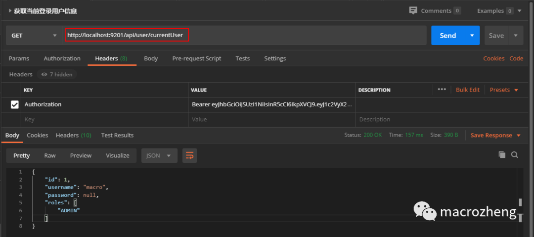Open the Pre-request Script tab
This screenshot has width=534, height=237.
pos(196,58)
